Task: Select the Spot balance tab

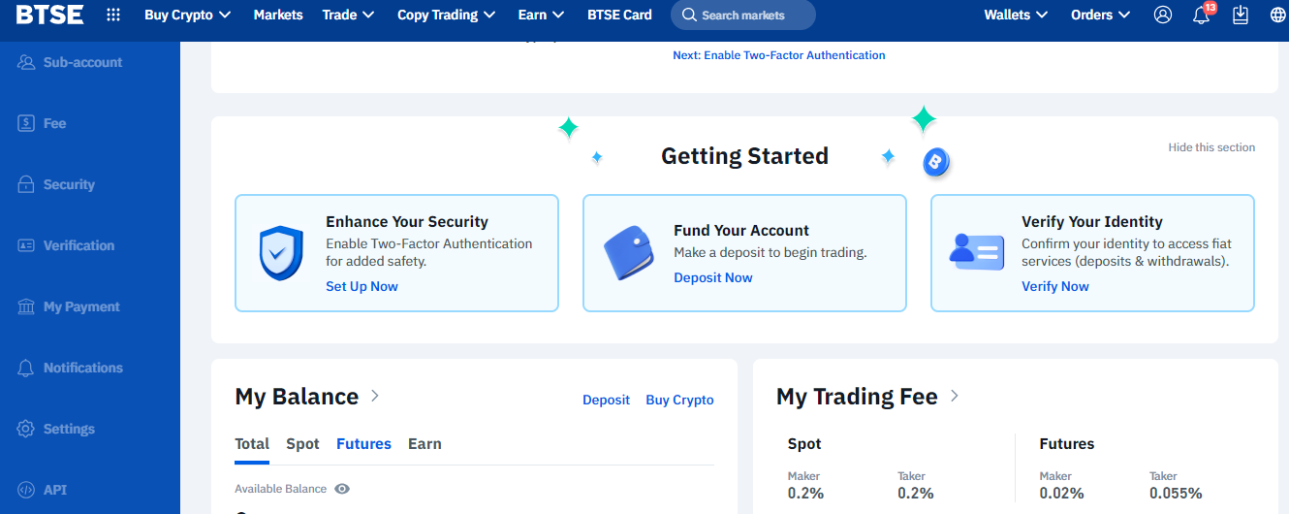Action: (302, 443)
